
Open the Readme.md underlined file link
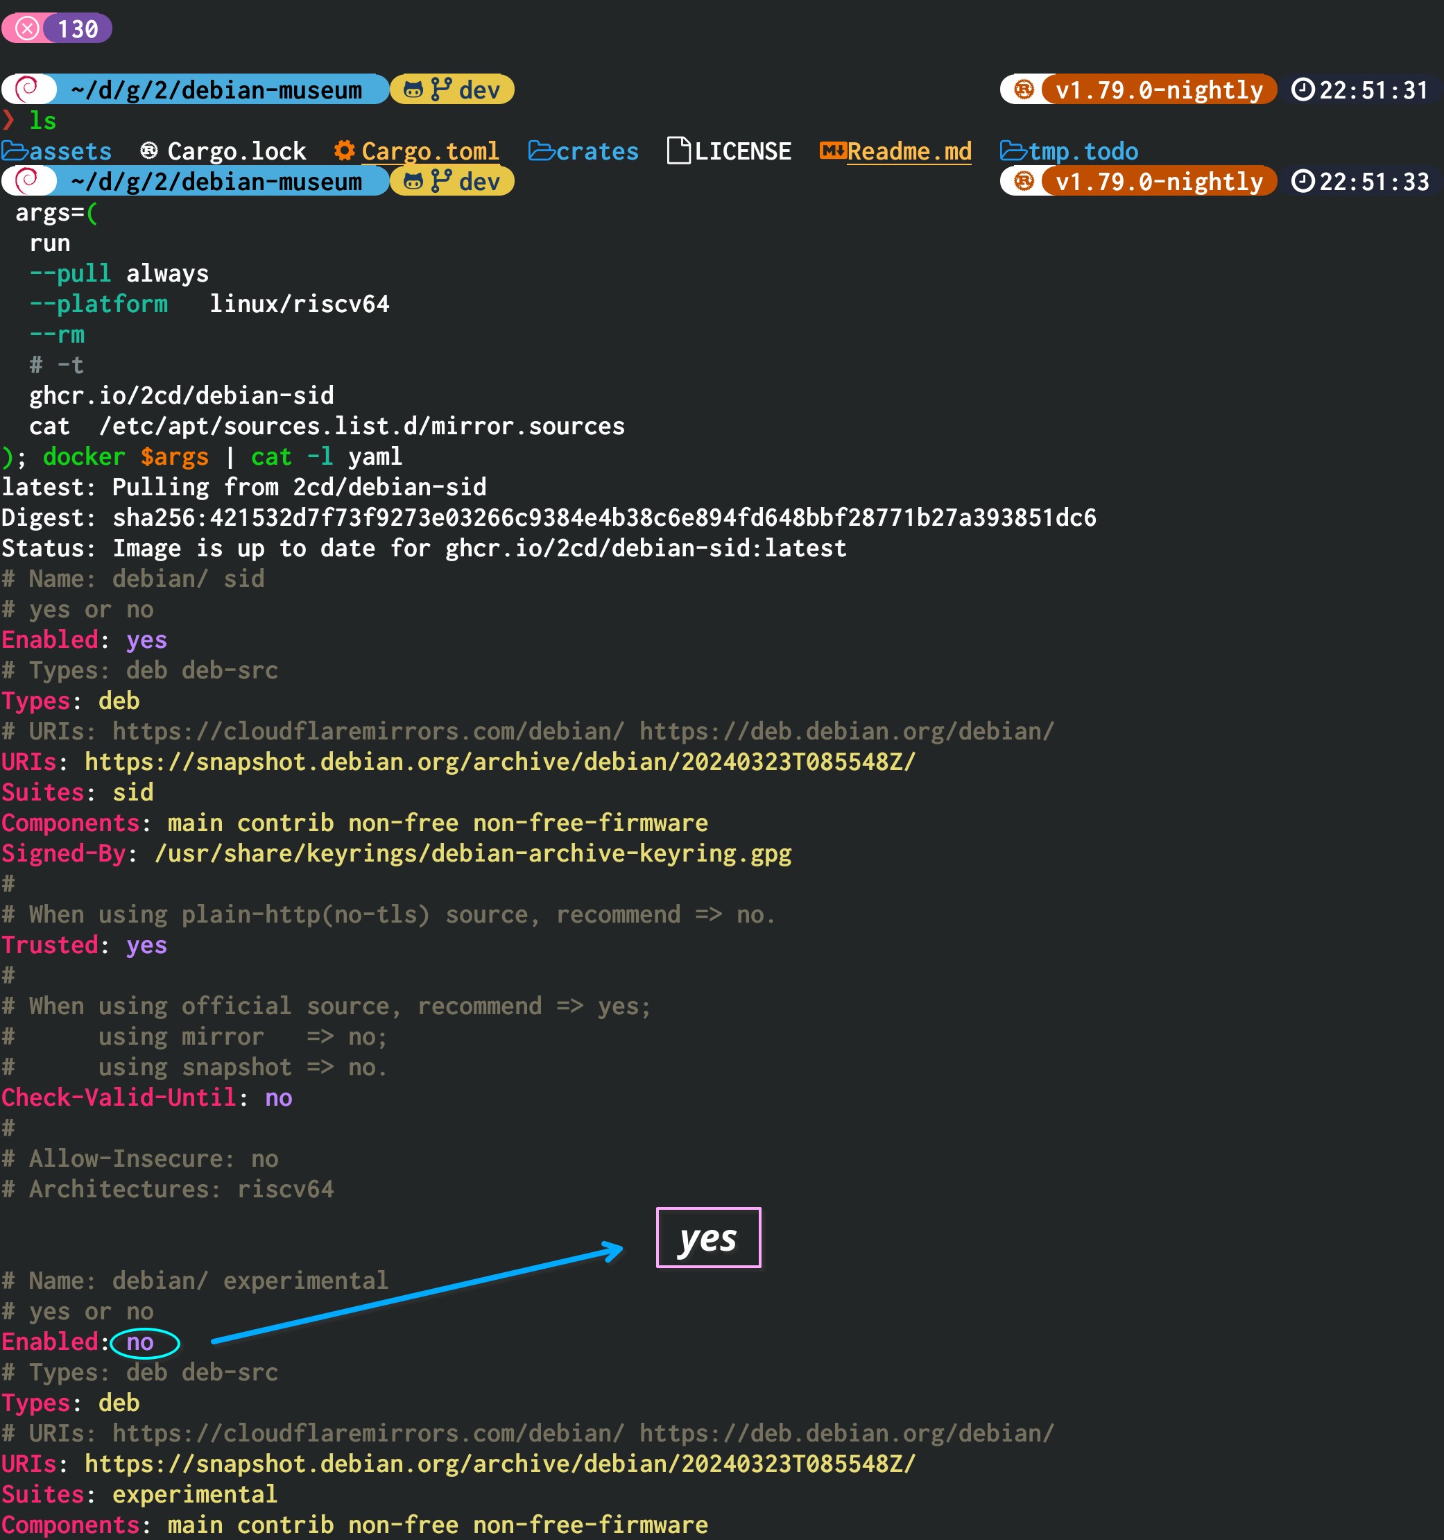click(x=909, y=151)
